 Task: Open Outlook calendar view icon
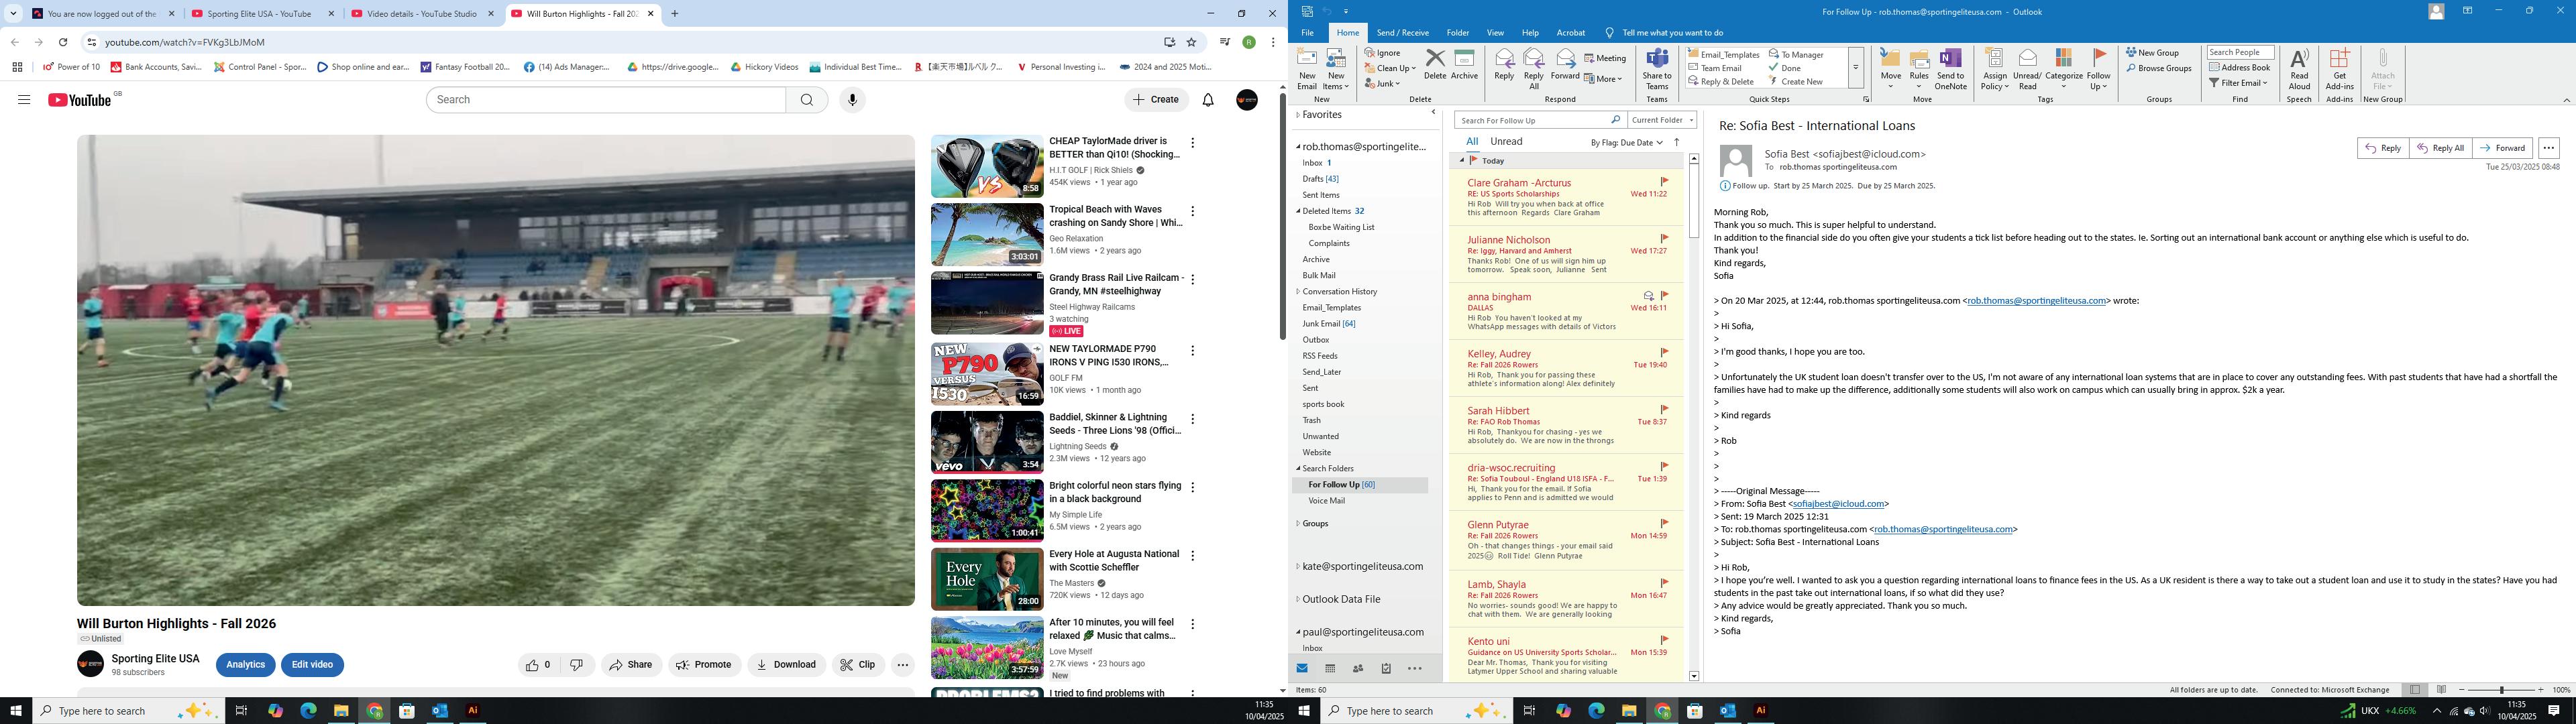[1330, 669]
